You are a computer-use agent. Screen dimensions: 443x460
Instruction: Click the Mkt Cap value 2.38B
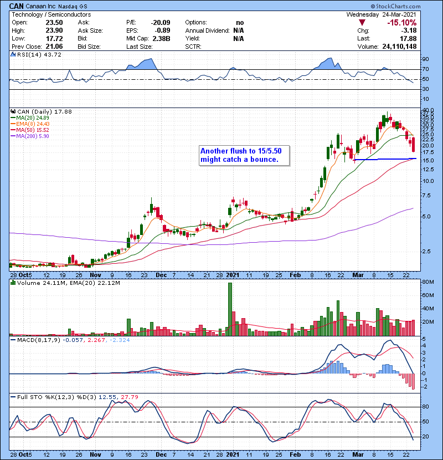coord(161,38)
